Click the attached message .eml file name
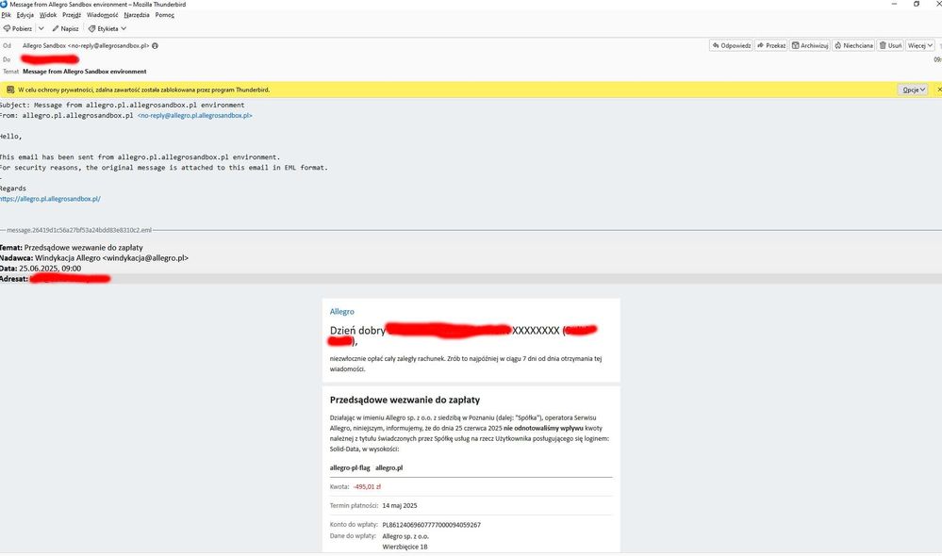 (79, 230)
